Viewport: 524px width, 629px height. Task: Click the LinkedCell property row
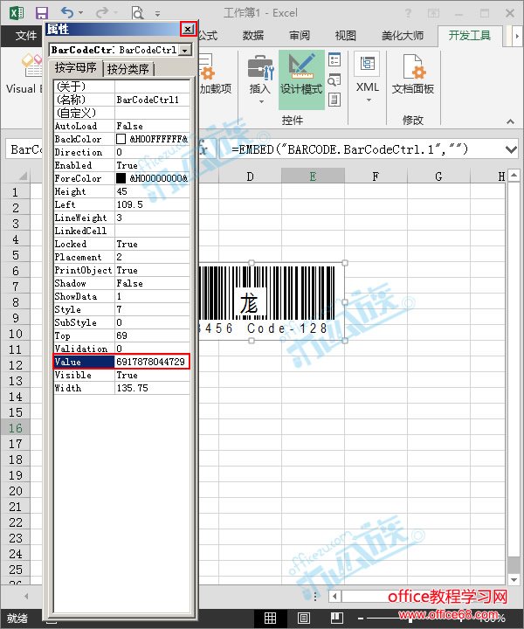point(121,231)
